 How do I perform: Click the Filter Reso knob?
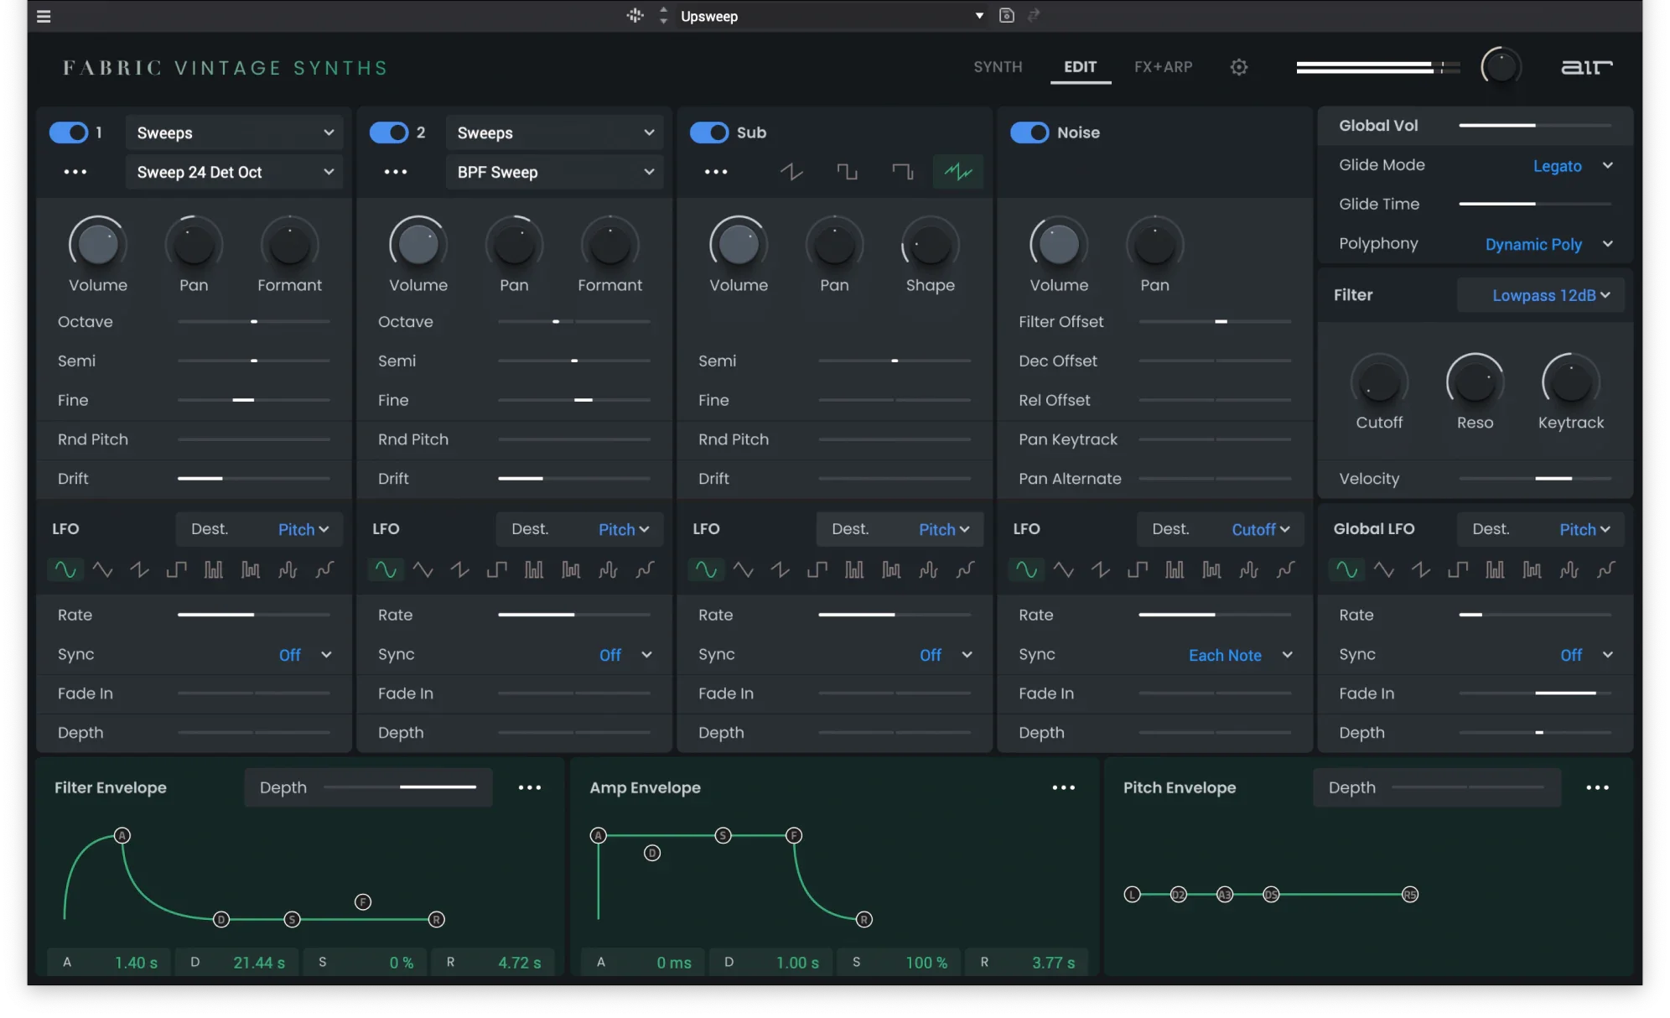(x=1475, y=383)
